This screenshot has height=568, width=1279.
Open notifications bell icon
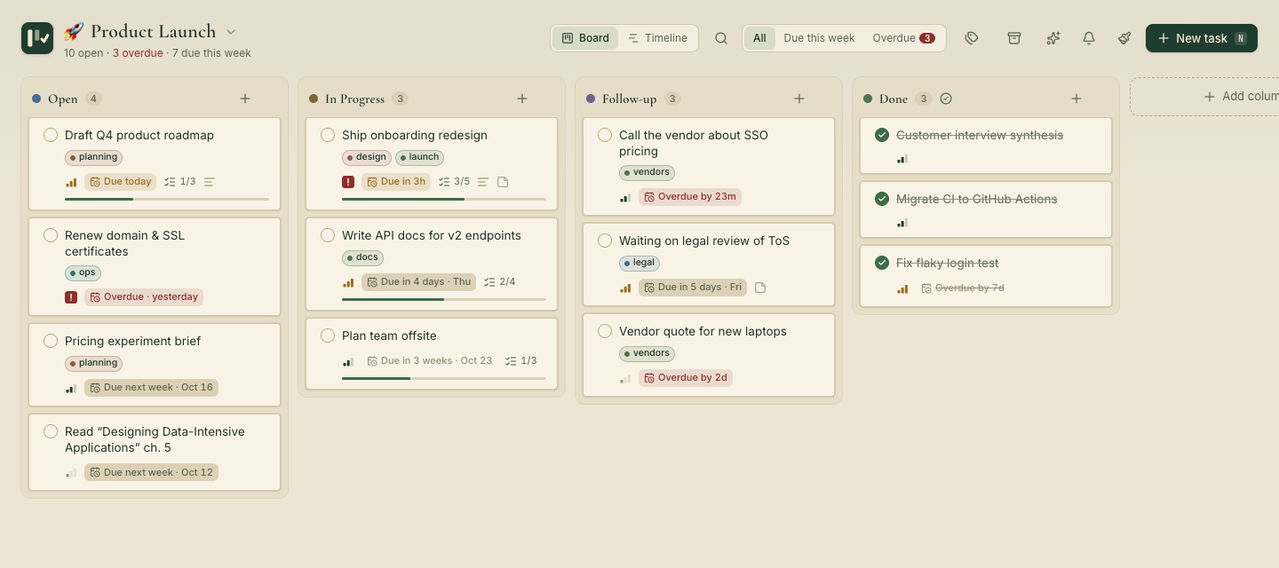[x=1088, y=38]
